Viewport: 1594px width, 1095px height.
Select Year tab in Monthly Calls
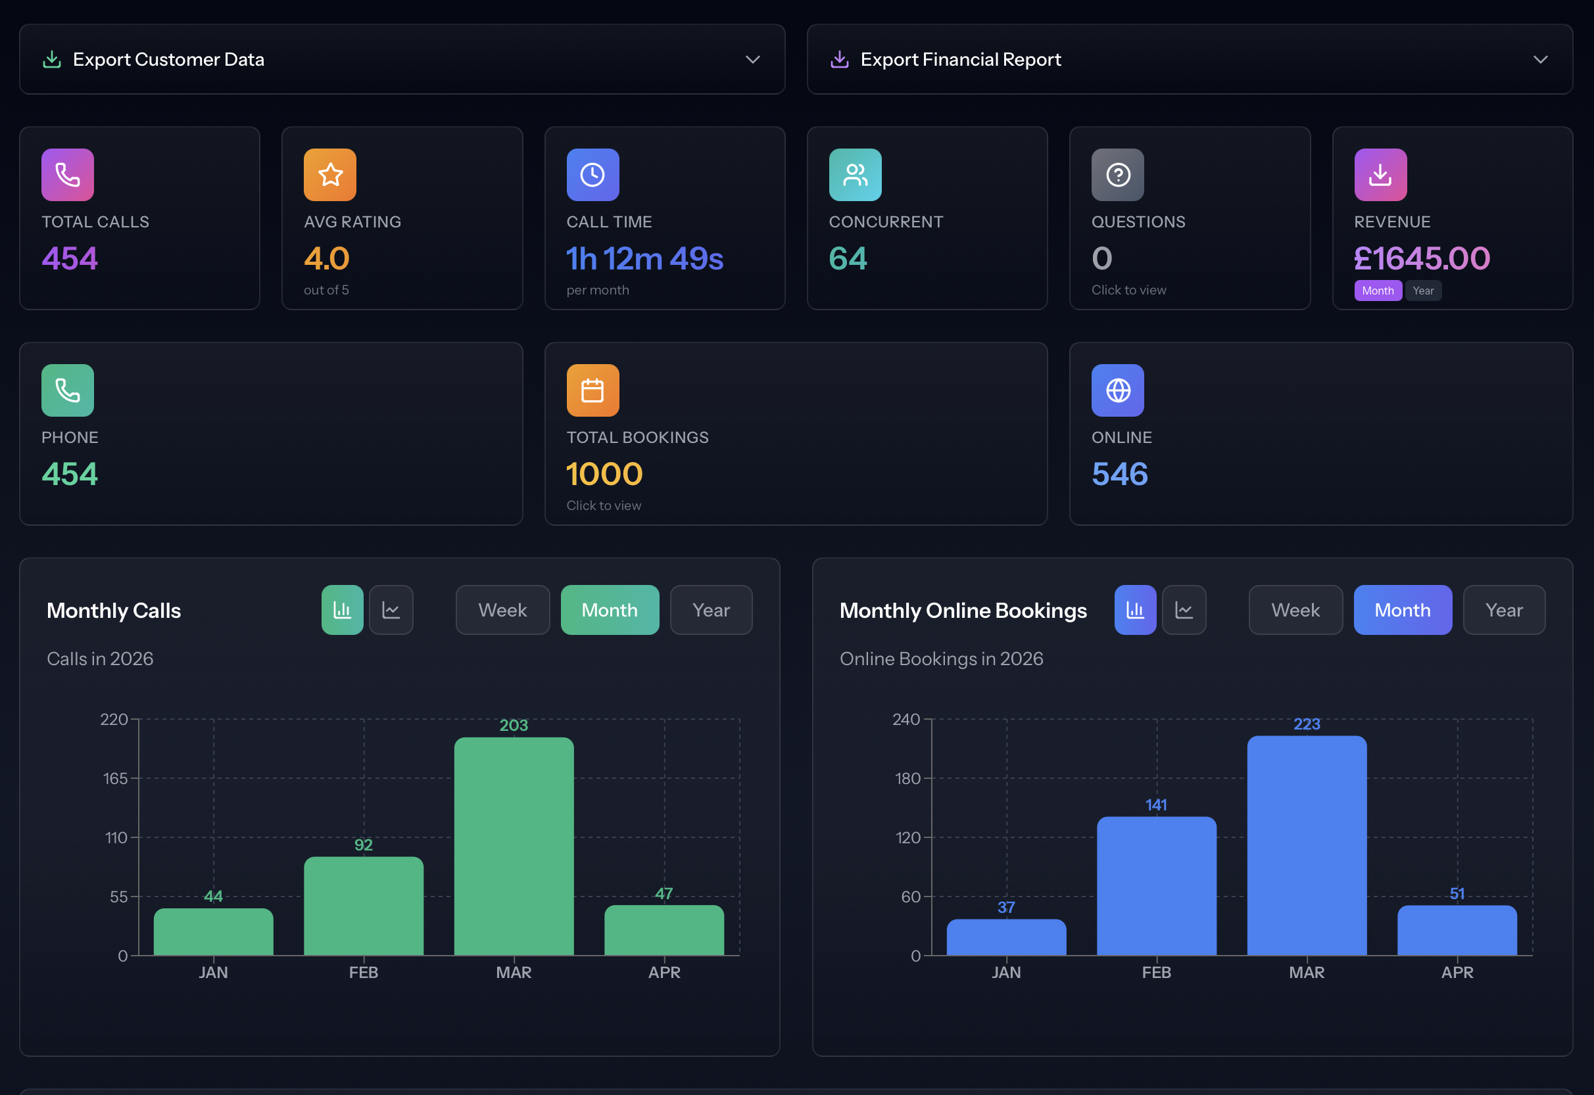pos(712,610)
